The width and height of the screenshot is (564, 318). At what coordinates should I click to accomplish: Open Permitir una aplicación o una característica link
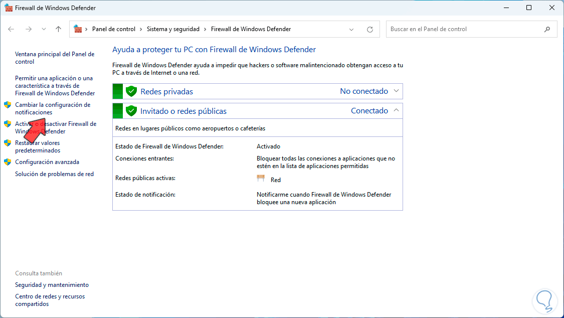[55, 86]
